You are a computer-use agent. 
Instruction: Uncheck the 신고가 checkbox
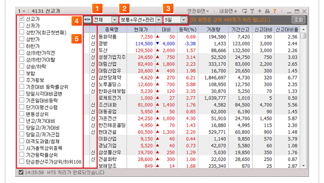22,18
